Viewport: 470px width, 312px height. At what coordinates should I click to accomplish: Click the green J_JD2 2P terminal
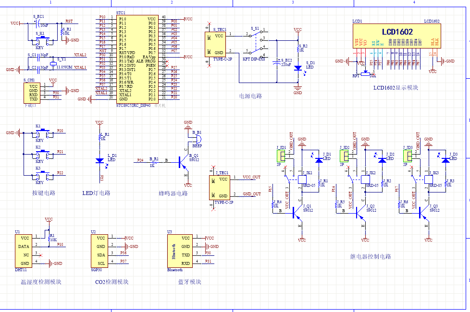344,156
